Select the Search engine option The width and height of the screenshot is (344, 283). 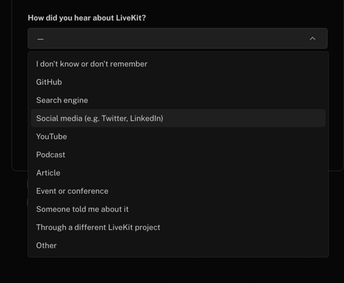pos(62,100)
